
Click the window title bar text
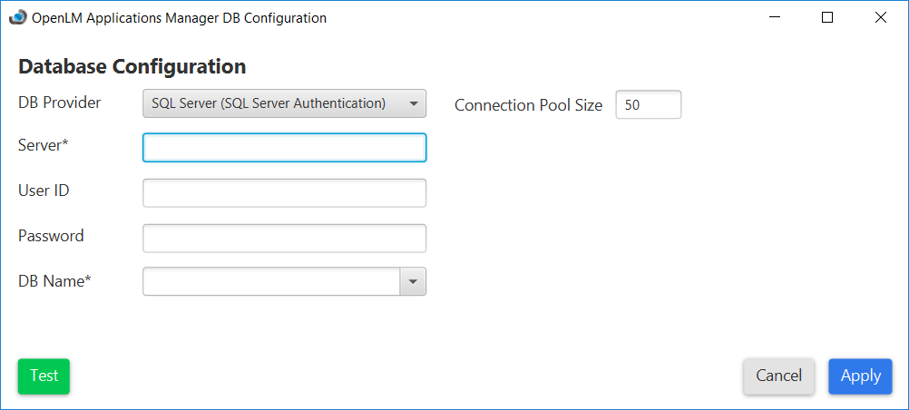(x=179, y=18)
